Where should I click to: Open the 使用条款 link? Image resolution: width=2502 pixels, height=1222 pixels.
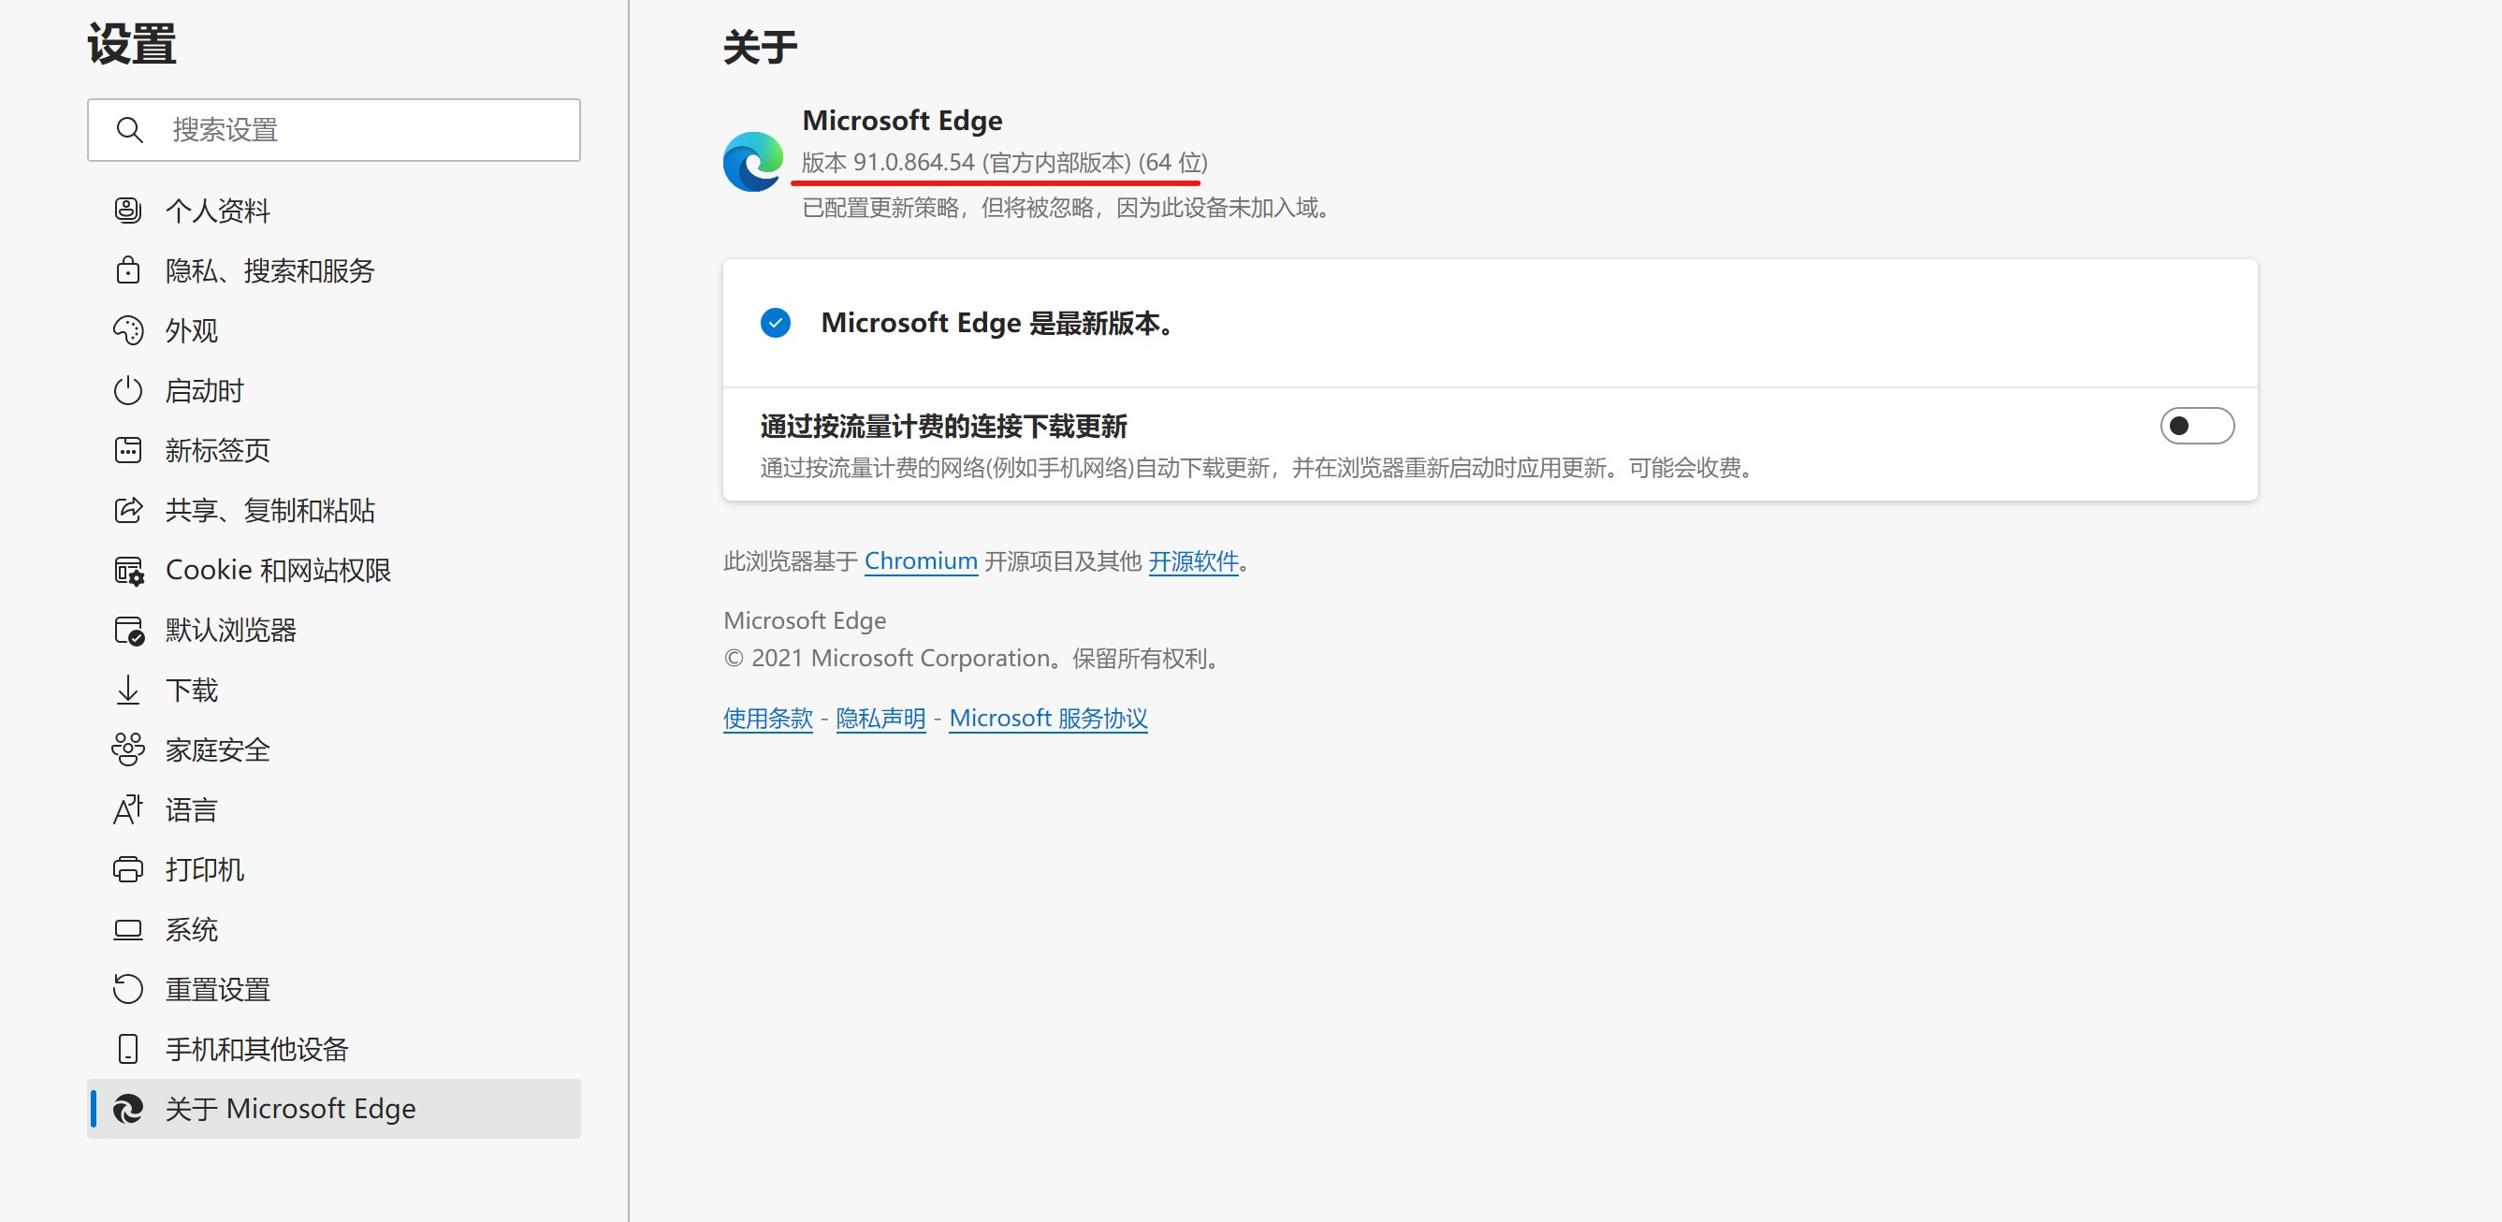[767, 718]
